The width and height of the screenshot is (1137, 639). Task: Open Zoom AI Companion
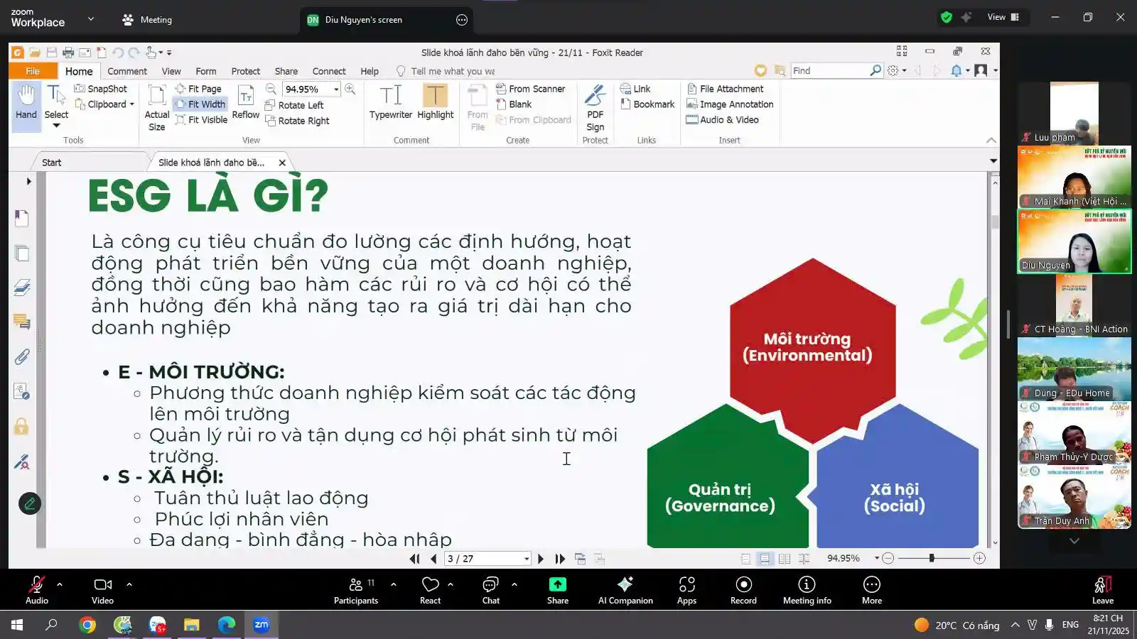coord(625,590)
